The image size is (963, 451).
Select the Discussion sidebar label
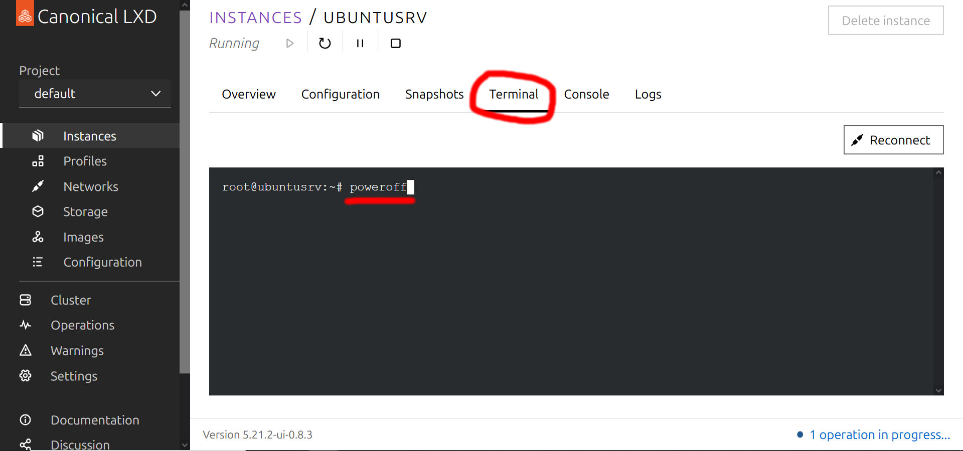tap(80, 444)
